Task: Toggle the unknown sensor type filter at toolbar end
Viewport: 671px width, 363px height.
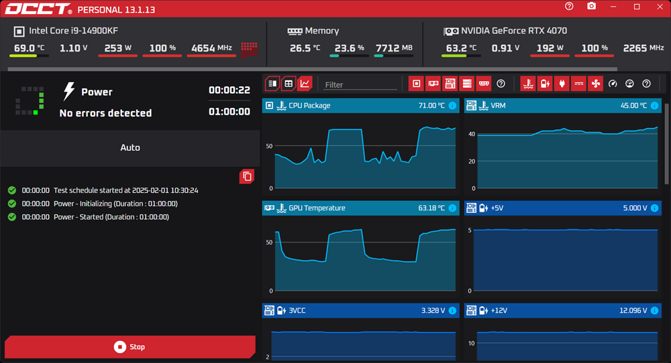Action: 647,84
